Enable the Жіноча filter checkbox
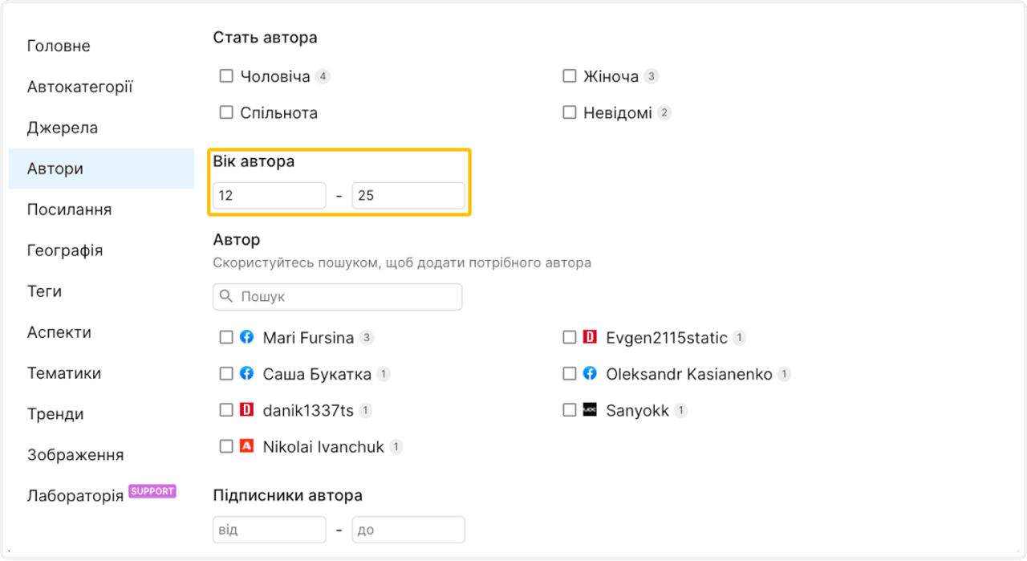Screen dimensions: 1027x561 [570, 75]
